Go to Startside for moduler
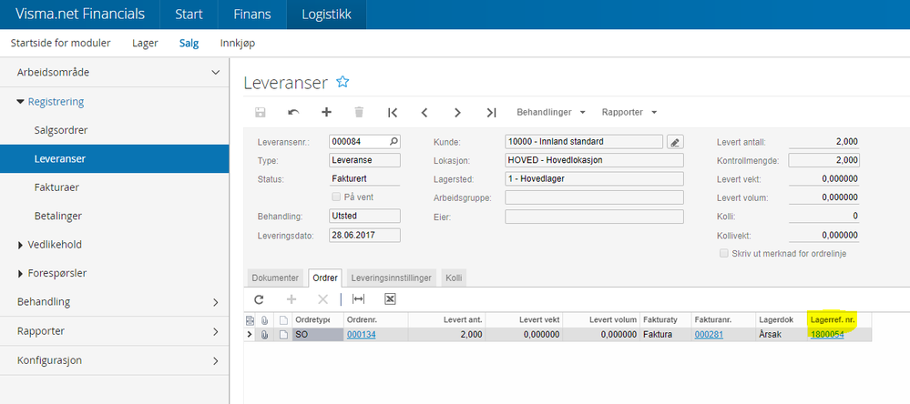Screen dimensions: 910x404 coord(60,43)
